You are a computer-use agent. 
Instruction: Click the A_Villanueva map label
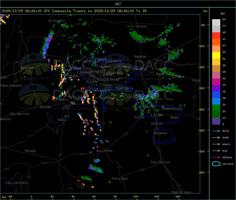137,26
